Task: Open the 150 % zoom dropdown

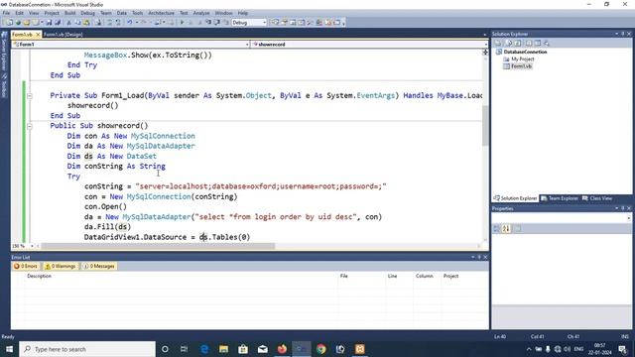Action: tap(32, 246)
